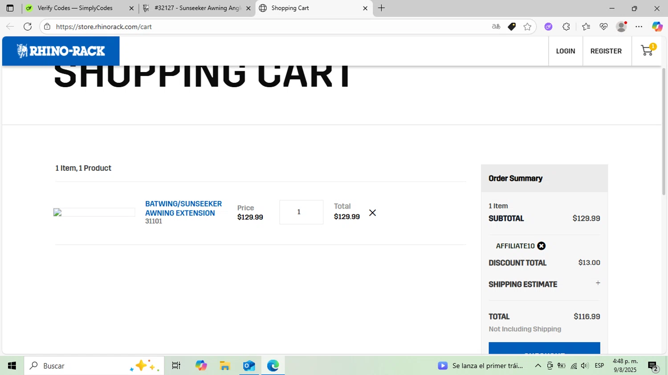668x375 pixels.
Task: Open Task View on taskbar
Action: click(x=176, y=366)
